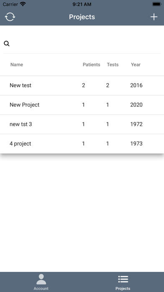Open the 4 project row
Image resolution: width=164 pixels, height=292 pixels.
point(82,144)
